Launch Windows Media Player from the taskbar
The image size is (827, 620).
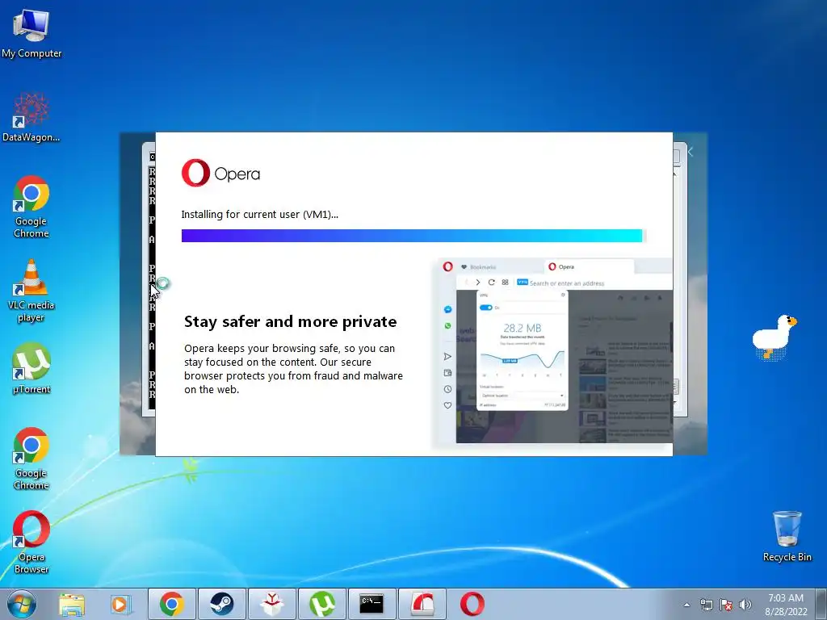[x=121, y=604]
